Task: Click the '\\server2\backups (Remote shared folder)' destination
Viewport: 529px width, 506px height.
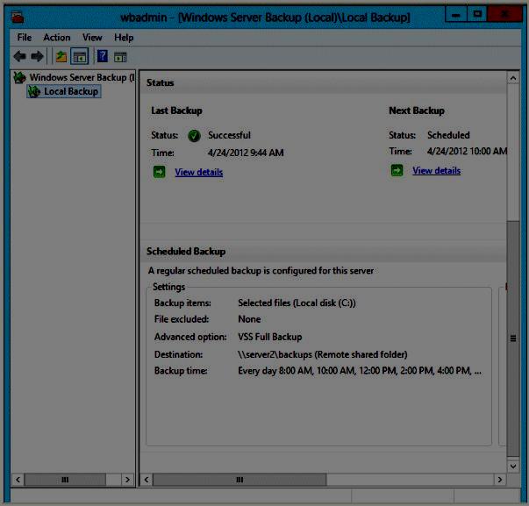Action: click(323, 354)
